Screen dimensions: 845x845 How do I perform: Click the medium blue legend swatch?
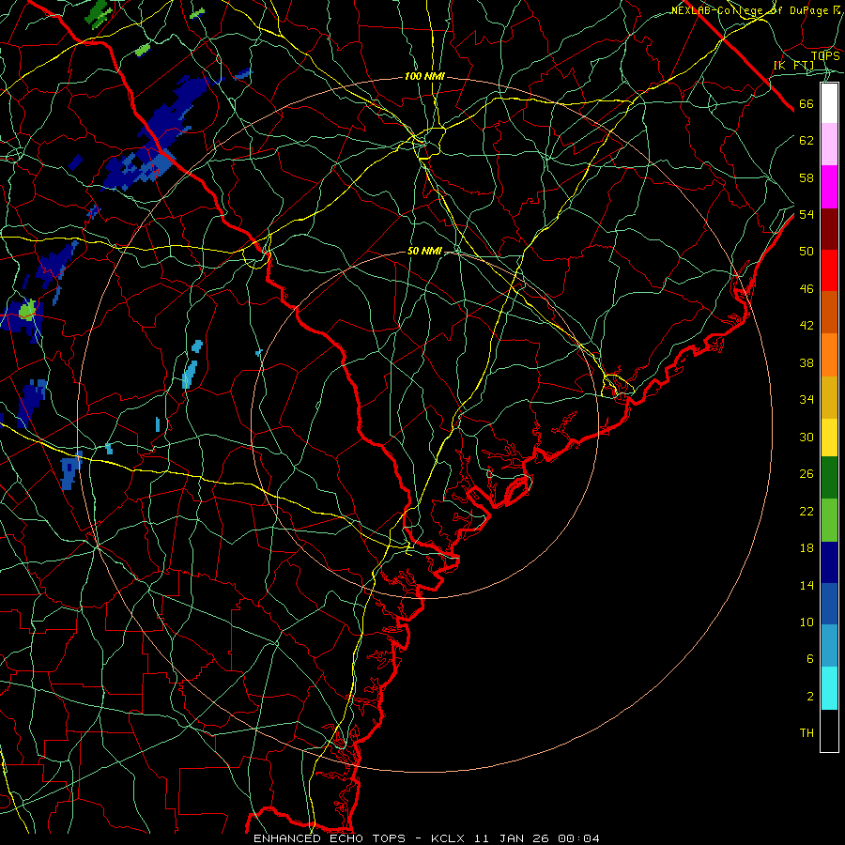[829, 604]
